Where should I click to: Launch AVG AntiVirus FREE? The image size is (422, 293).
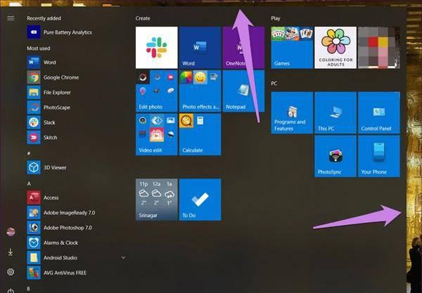[x=57, y=273]
